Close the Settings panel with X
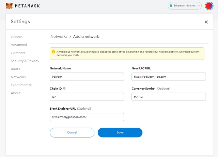Image resolution: width=218 pixels, height=157 pixels. (206, 22)
